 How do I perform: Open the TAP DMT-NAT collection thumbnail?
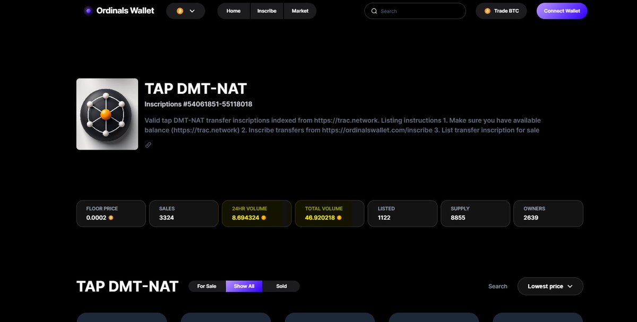(x=107, y=114)
